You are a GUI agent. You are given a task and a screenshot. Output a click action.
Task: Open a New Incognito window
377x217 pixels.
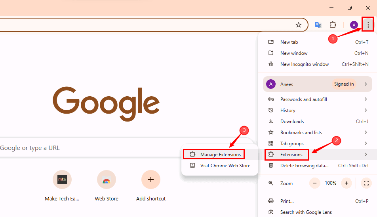tap(317, 64)
